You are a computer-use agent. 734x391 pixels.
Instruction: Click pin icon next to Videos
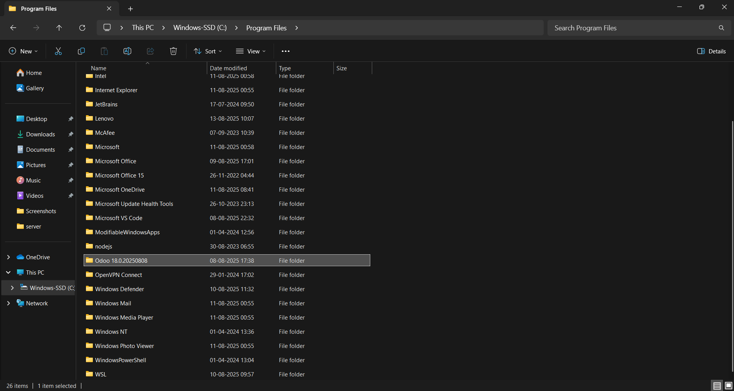[x=71, y=196]
